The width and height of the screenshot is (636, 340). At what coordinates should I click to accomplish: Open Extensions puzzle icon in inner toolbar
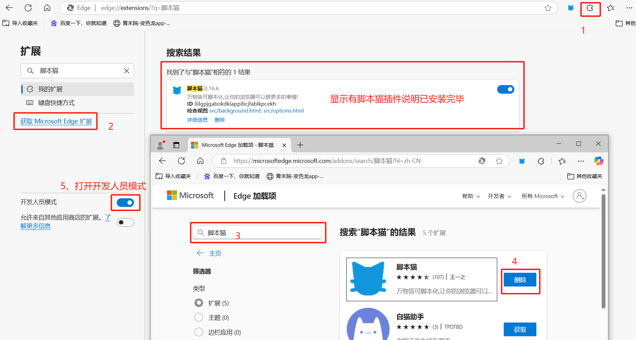click(x=541, y=161)
